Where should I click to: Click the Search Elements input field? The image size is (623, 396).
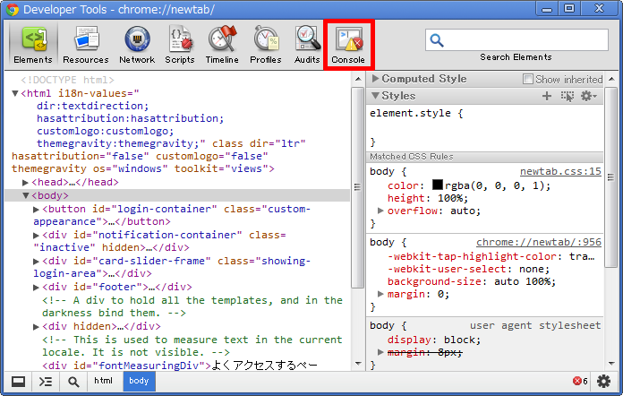(516, 39)
